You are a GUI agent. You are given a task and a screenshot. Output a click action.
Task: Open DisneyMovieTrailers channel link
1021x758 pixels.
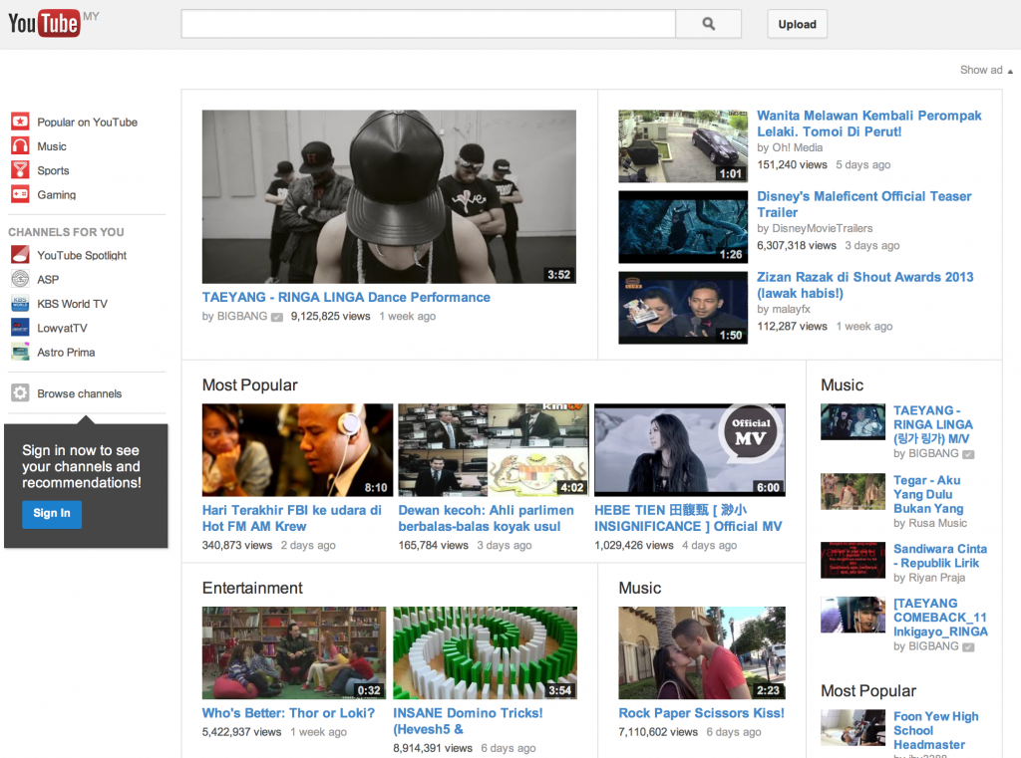[x=823, y=228]
